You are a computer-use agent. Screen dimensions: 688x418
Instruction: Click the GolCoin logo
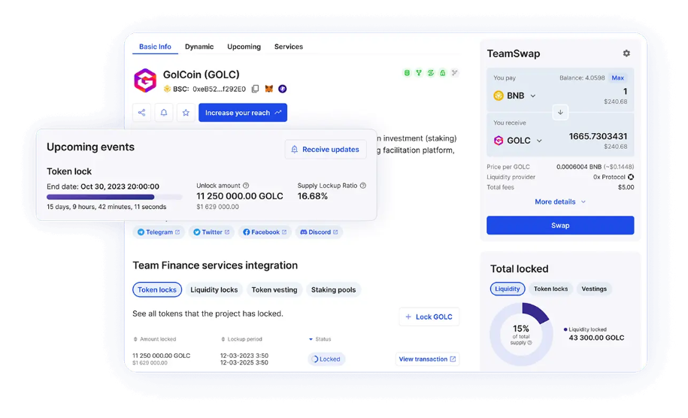pos(145,80)
